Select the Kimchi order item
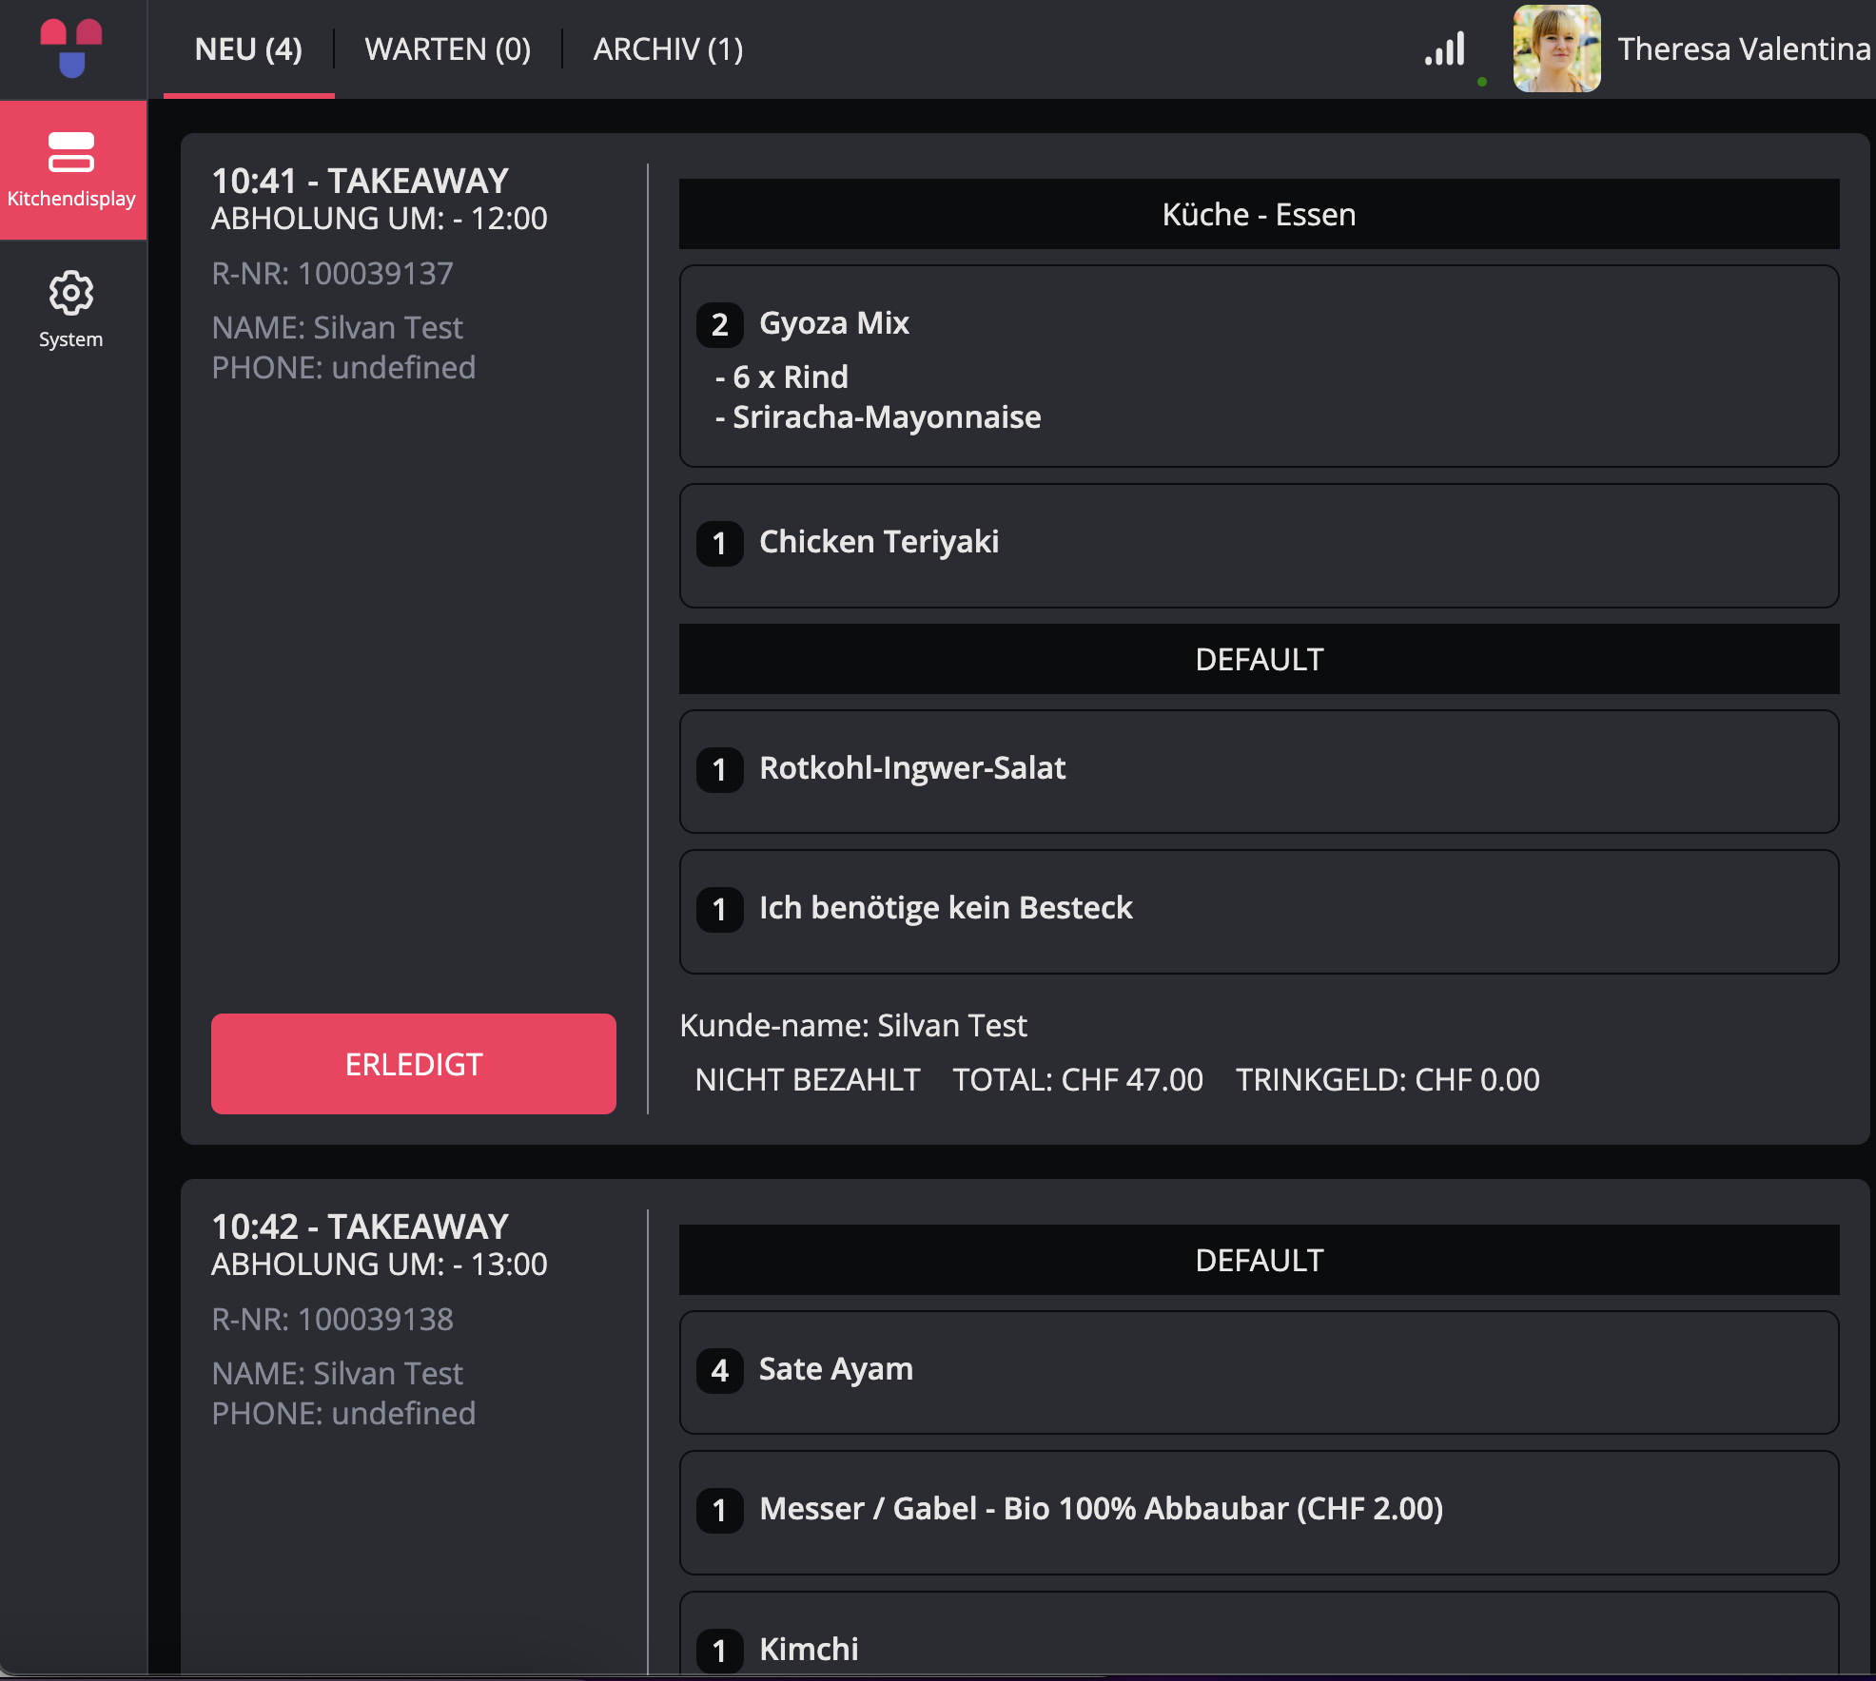Screen dimensions: 1876x1681 coord(1259,1633)
